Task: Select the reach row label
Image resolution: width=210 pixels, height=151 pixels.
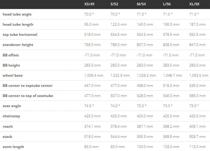Action: point(8,127)
